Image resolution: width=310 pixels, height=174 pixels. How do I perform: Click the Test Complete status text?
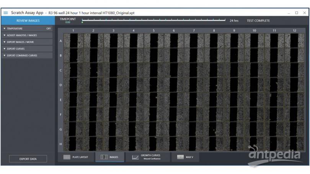(x=258, y=21)
